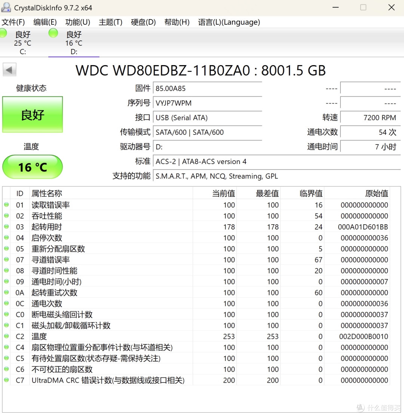Open the 帮助(H) menu
Image resolution: width=404 pixels, height=416 pixels.
[177, 22]
